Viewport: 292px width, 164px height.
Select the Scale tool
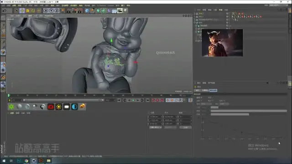tap(27, 11)
